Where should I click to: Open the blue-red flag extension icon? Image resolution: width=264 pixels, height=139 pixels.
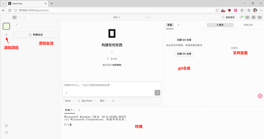[x=223, y=10]
